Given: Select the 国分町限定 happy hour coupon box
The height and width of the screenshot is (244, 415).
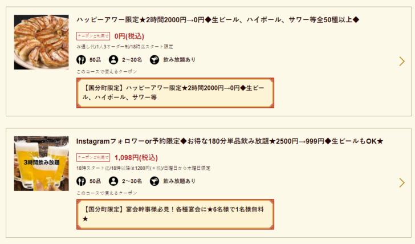Looking at the screenshot, I should [x=175, y=93].
